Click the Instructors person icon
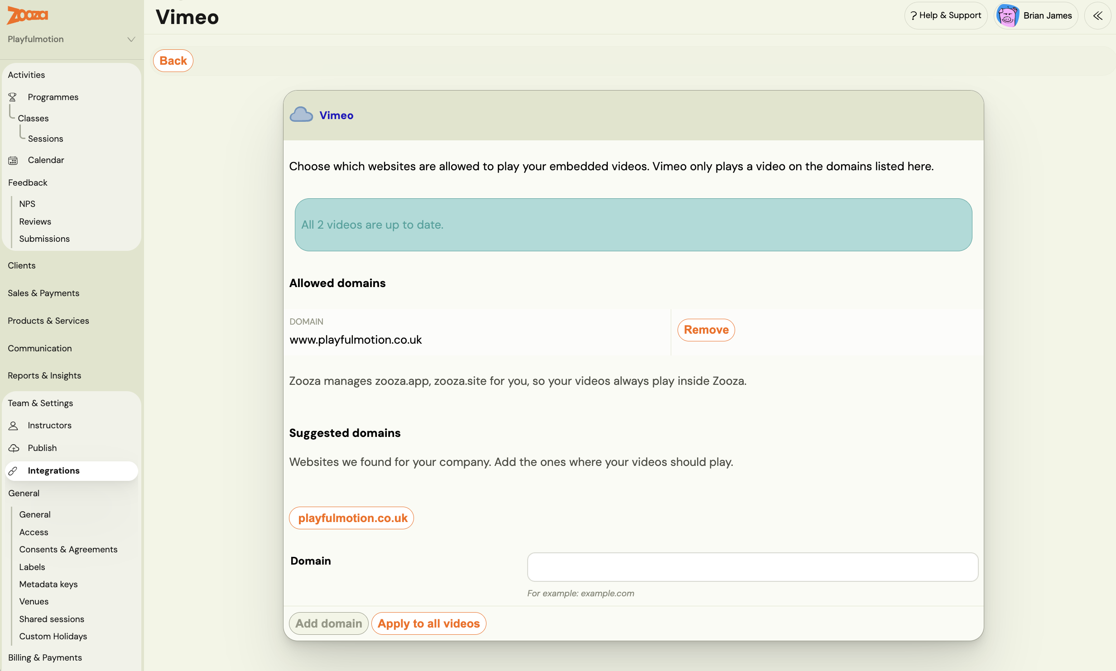 (13, 426)
